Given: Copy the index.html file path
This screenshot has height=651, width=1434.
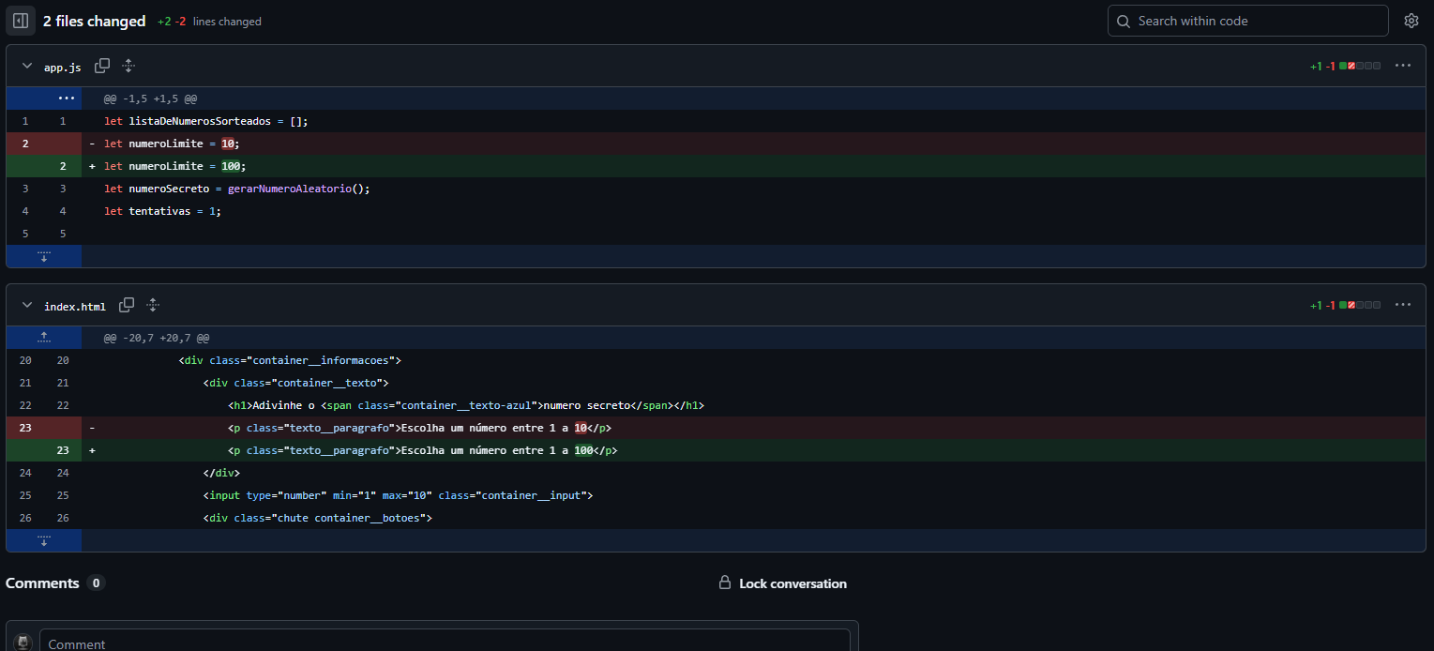Looking at the screenshot, I should 127,305.
